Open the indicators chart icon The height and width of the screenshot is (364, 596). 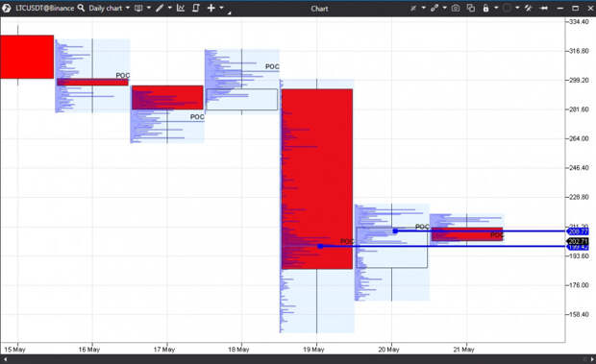tap(181, 8)
